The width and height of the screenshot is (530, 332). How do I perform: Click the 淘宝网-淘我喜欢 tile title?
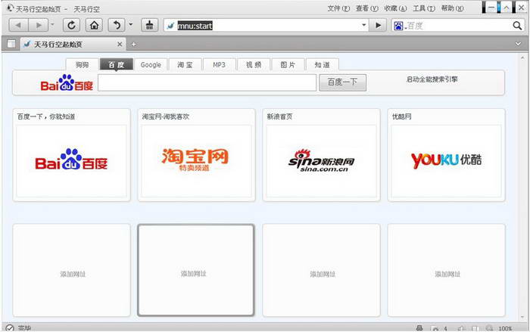166,116
